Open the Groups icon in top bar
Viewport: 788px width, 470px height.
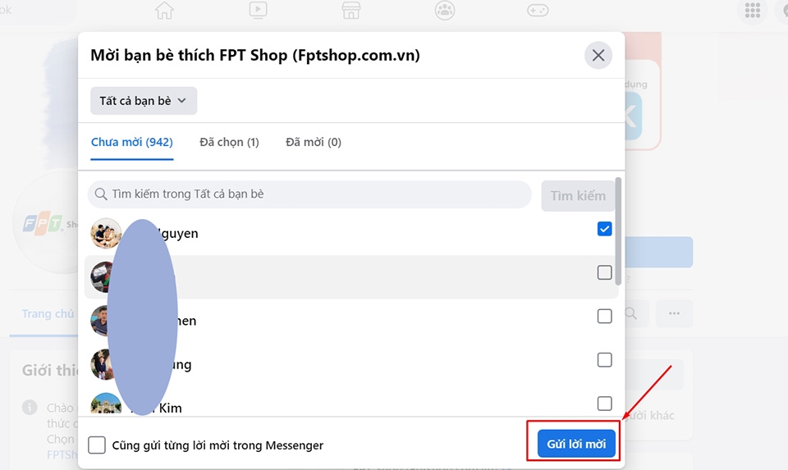(445, 10)
